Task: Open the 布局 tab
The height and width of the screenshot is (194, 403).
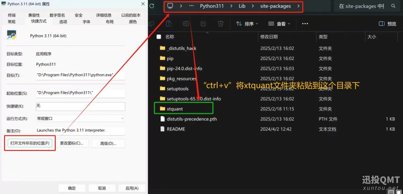Action: click(x=110, y=22)
